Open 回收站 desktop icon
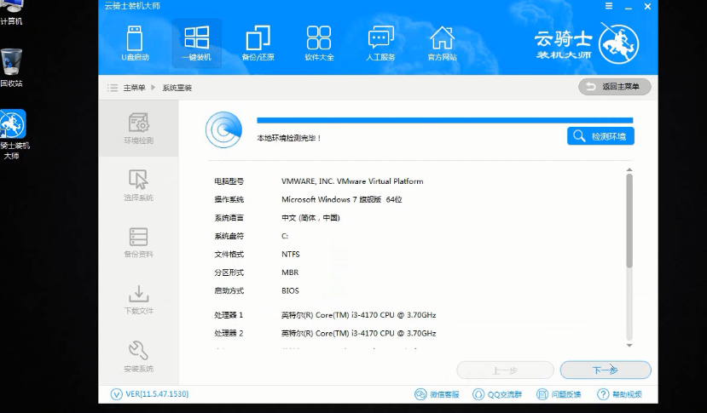707x413 pixels. (11, 67)
